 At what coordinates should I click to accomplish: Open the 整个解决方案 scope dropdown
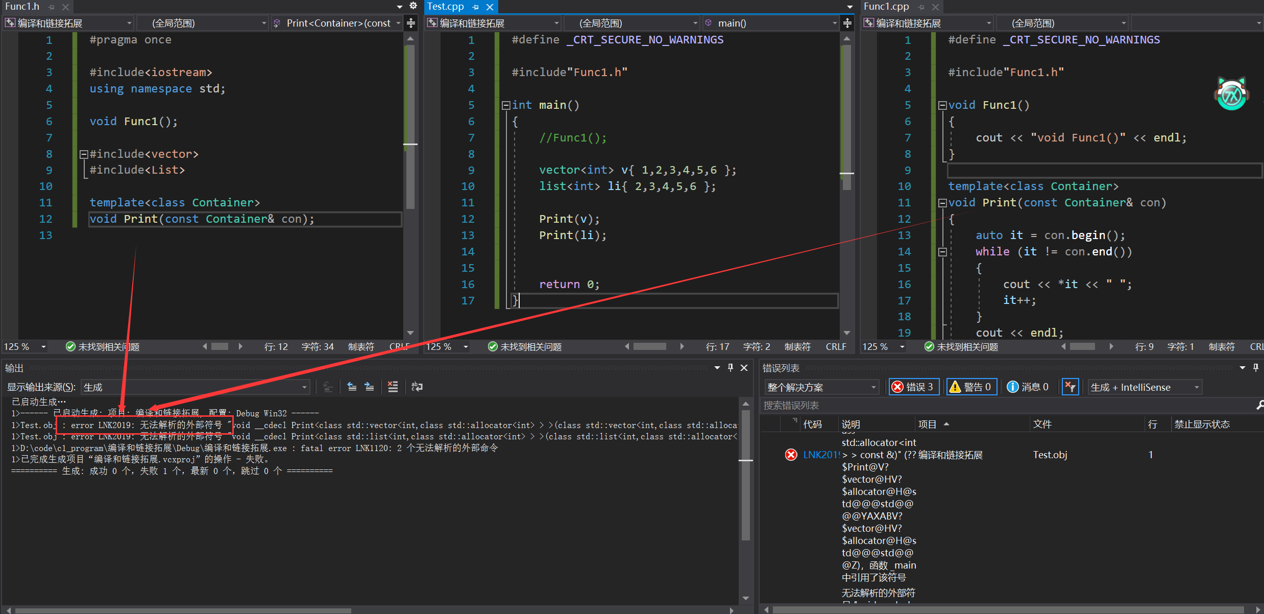pyautogui.click(x=821, y=387)
